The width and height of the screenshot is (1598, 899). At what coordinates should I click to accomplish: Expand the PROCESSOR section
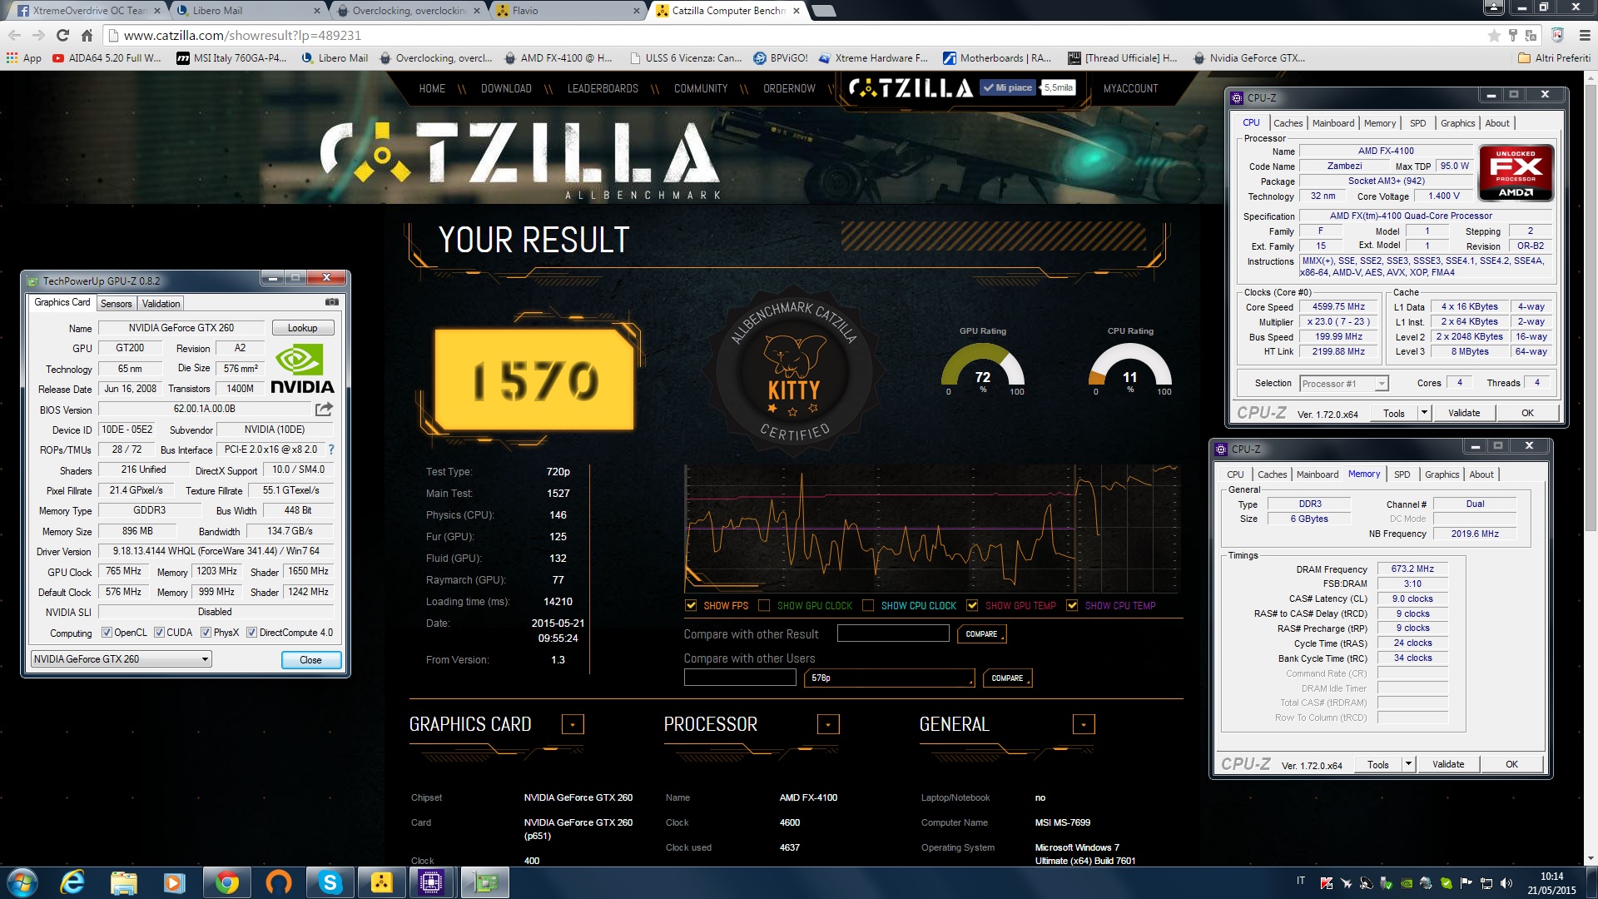point(828,724)
